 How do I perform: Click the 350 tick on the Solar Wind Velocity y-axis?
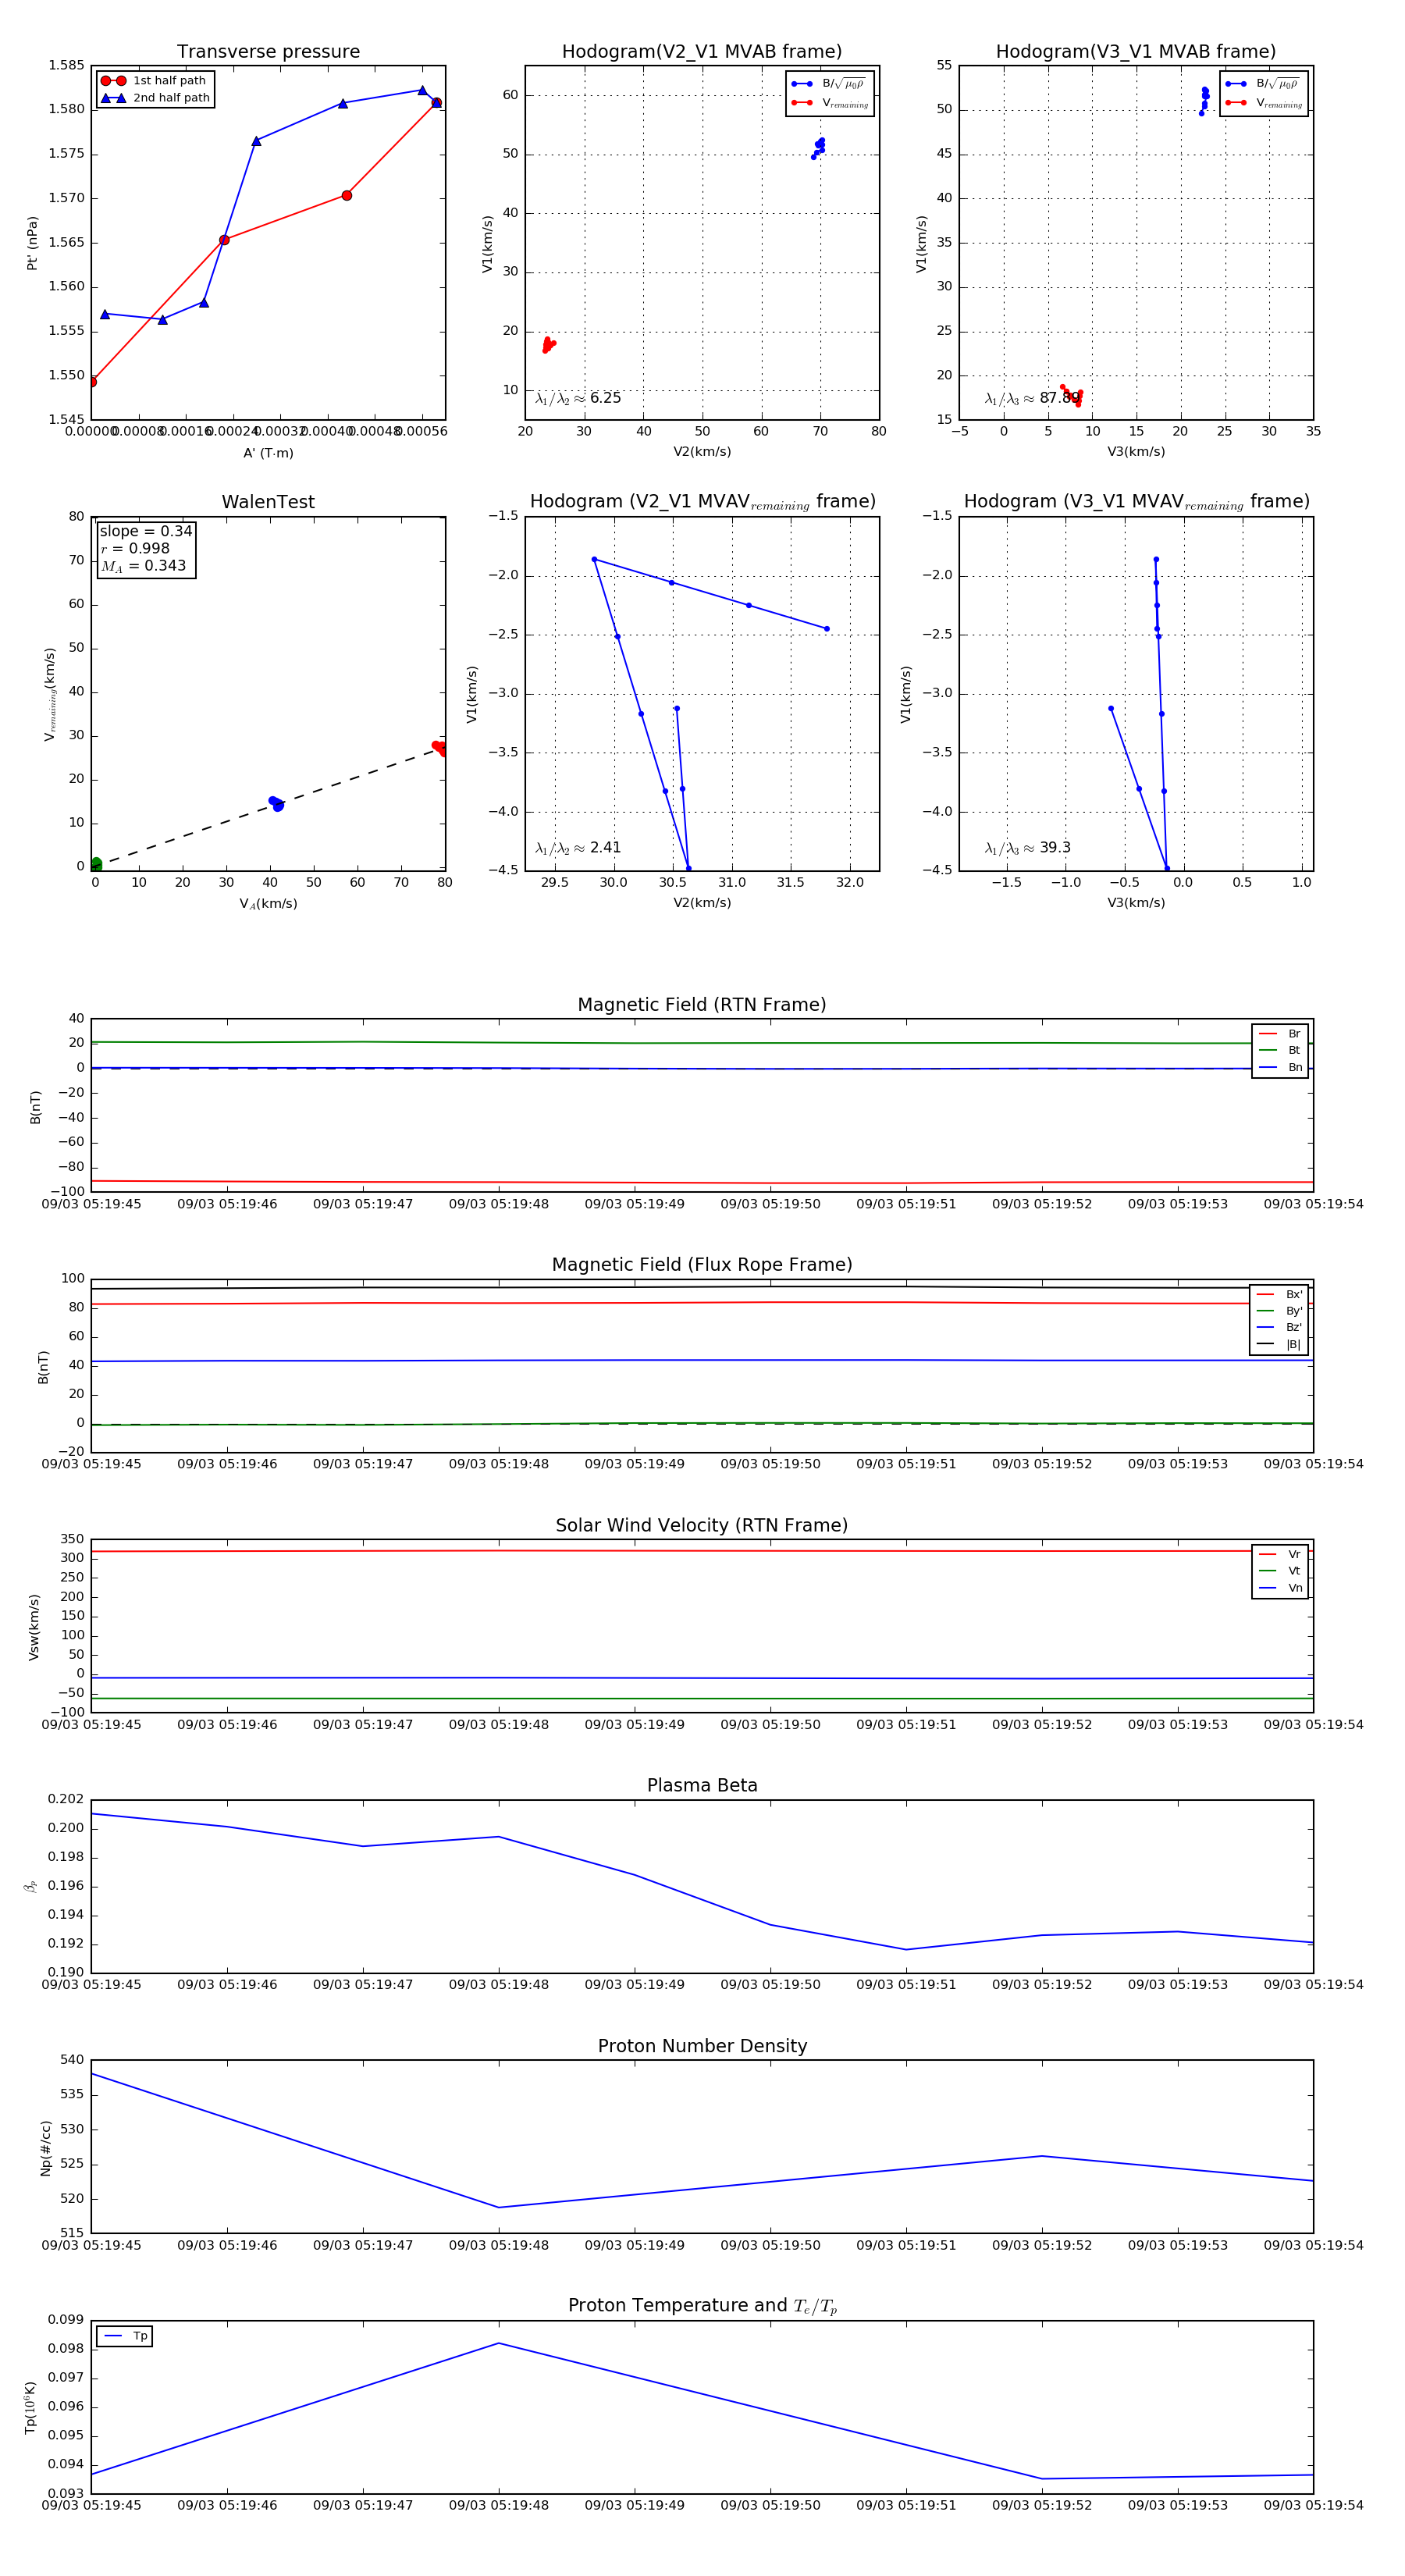click(x=72, y=1539)
